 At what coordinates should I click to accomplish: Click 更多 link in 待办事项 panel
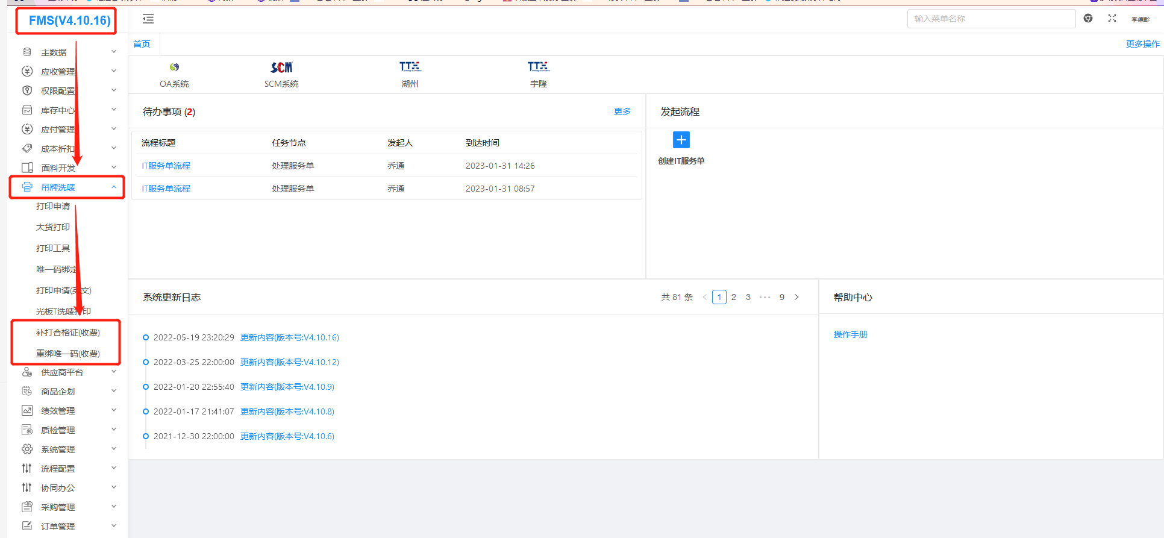pos(622,111)
